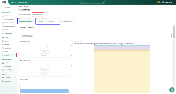Click the Ressources icon
This screenshot has width=176, height=94.
click(3, 81)
